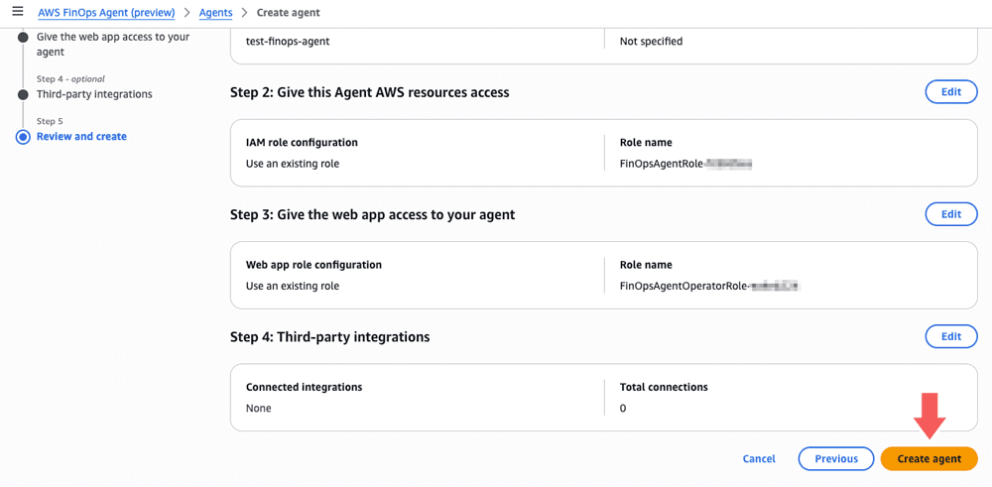Click 'Use an existing role' under Web app role configuration
Screen dimensions: 992x487
(x=293, y=286)
